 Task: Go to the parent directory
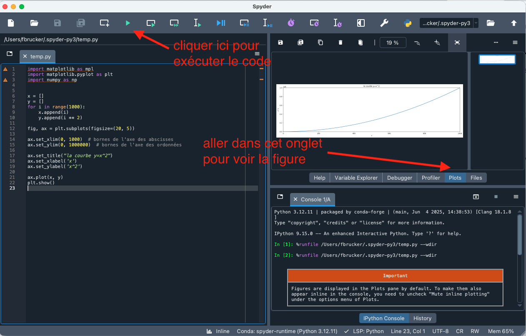coord(514,23)
